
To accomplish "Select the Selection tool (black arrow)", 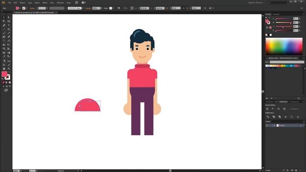I will click(4, 17).
